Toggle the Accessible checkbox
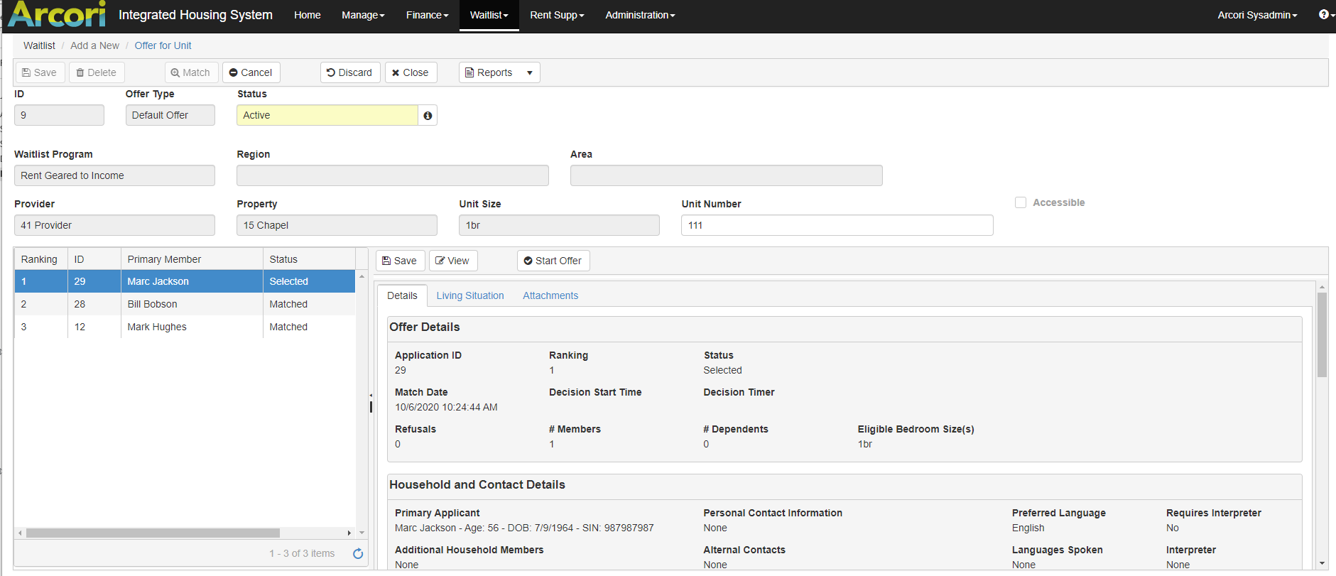1336x576 pixels. [1021, 202]
